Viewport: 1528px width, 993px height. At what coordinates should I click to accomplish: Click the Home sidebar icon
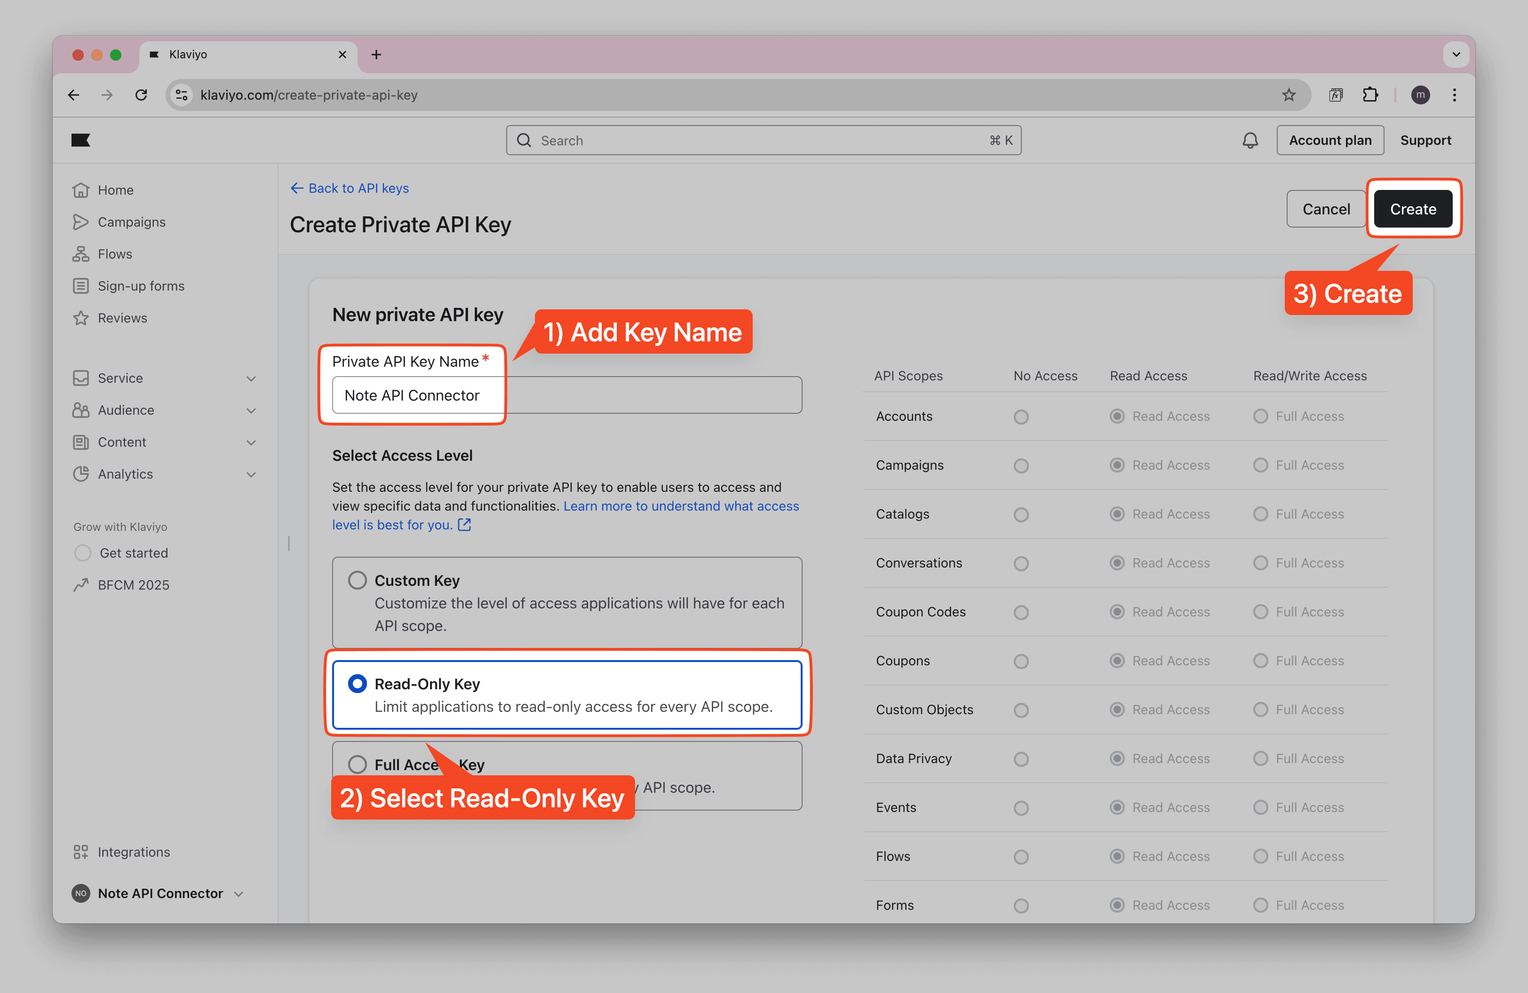pyautogui.click(x=81, y=190)
